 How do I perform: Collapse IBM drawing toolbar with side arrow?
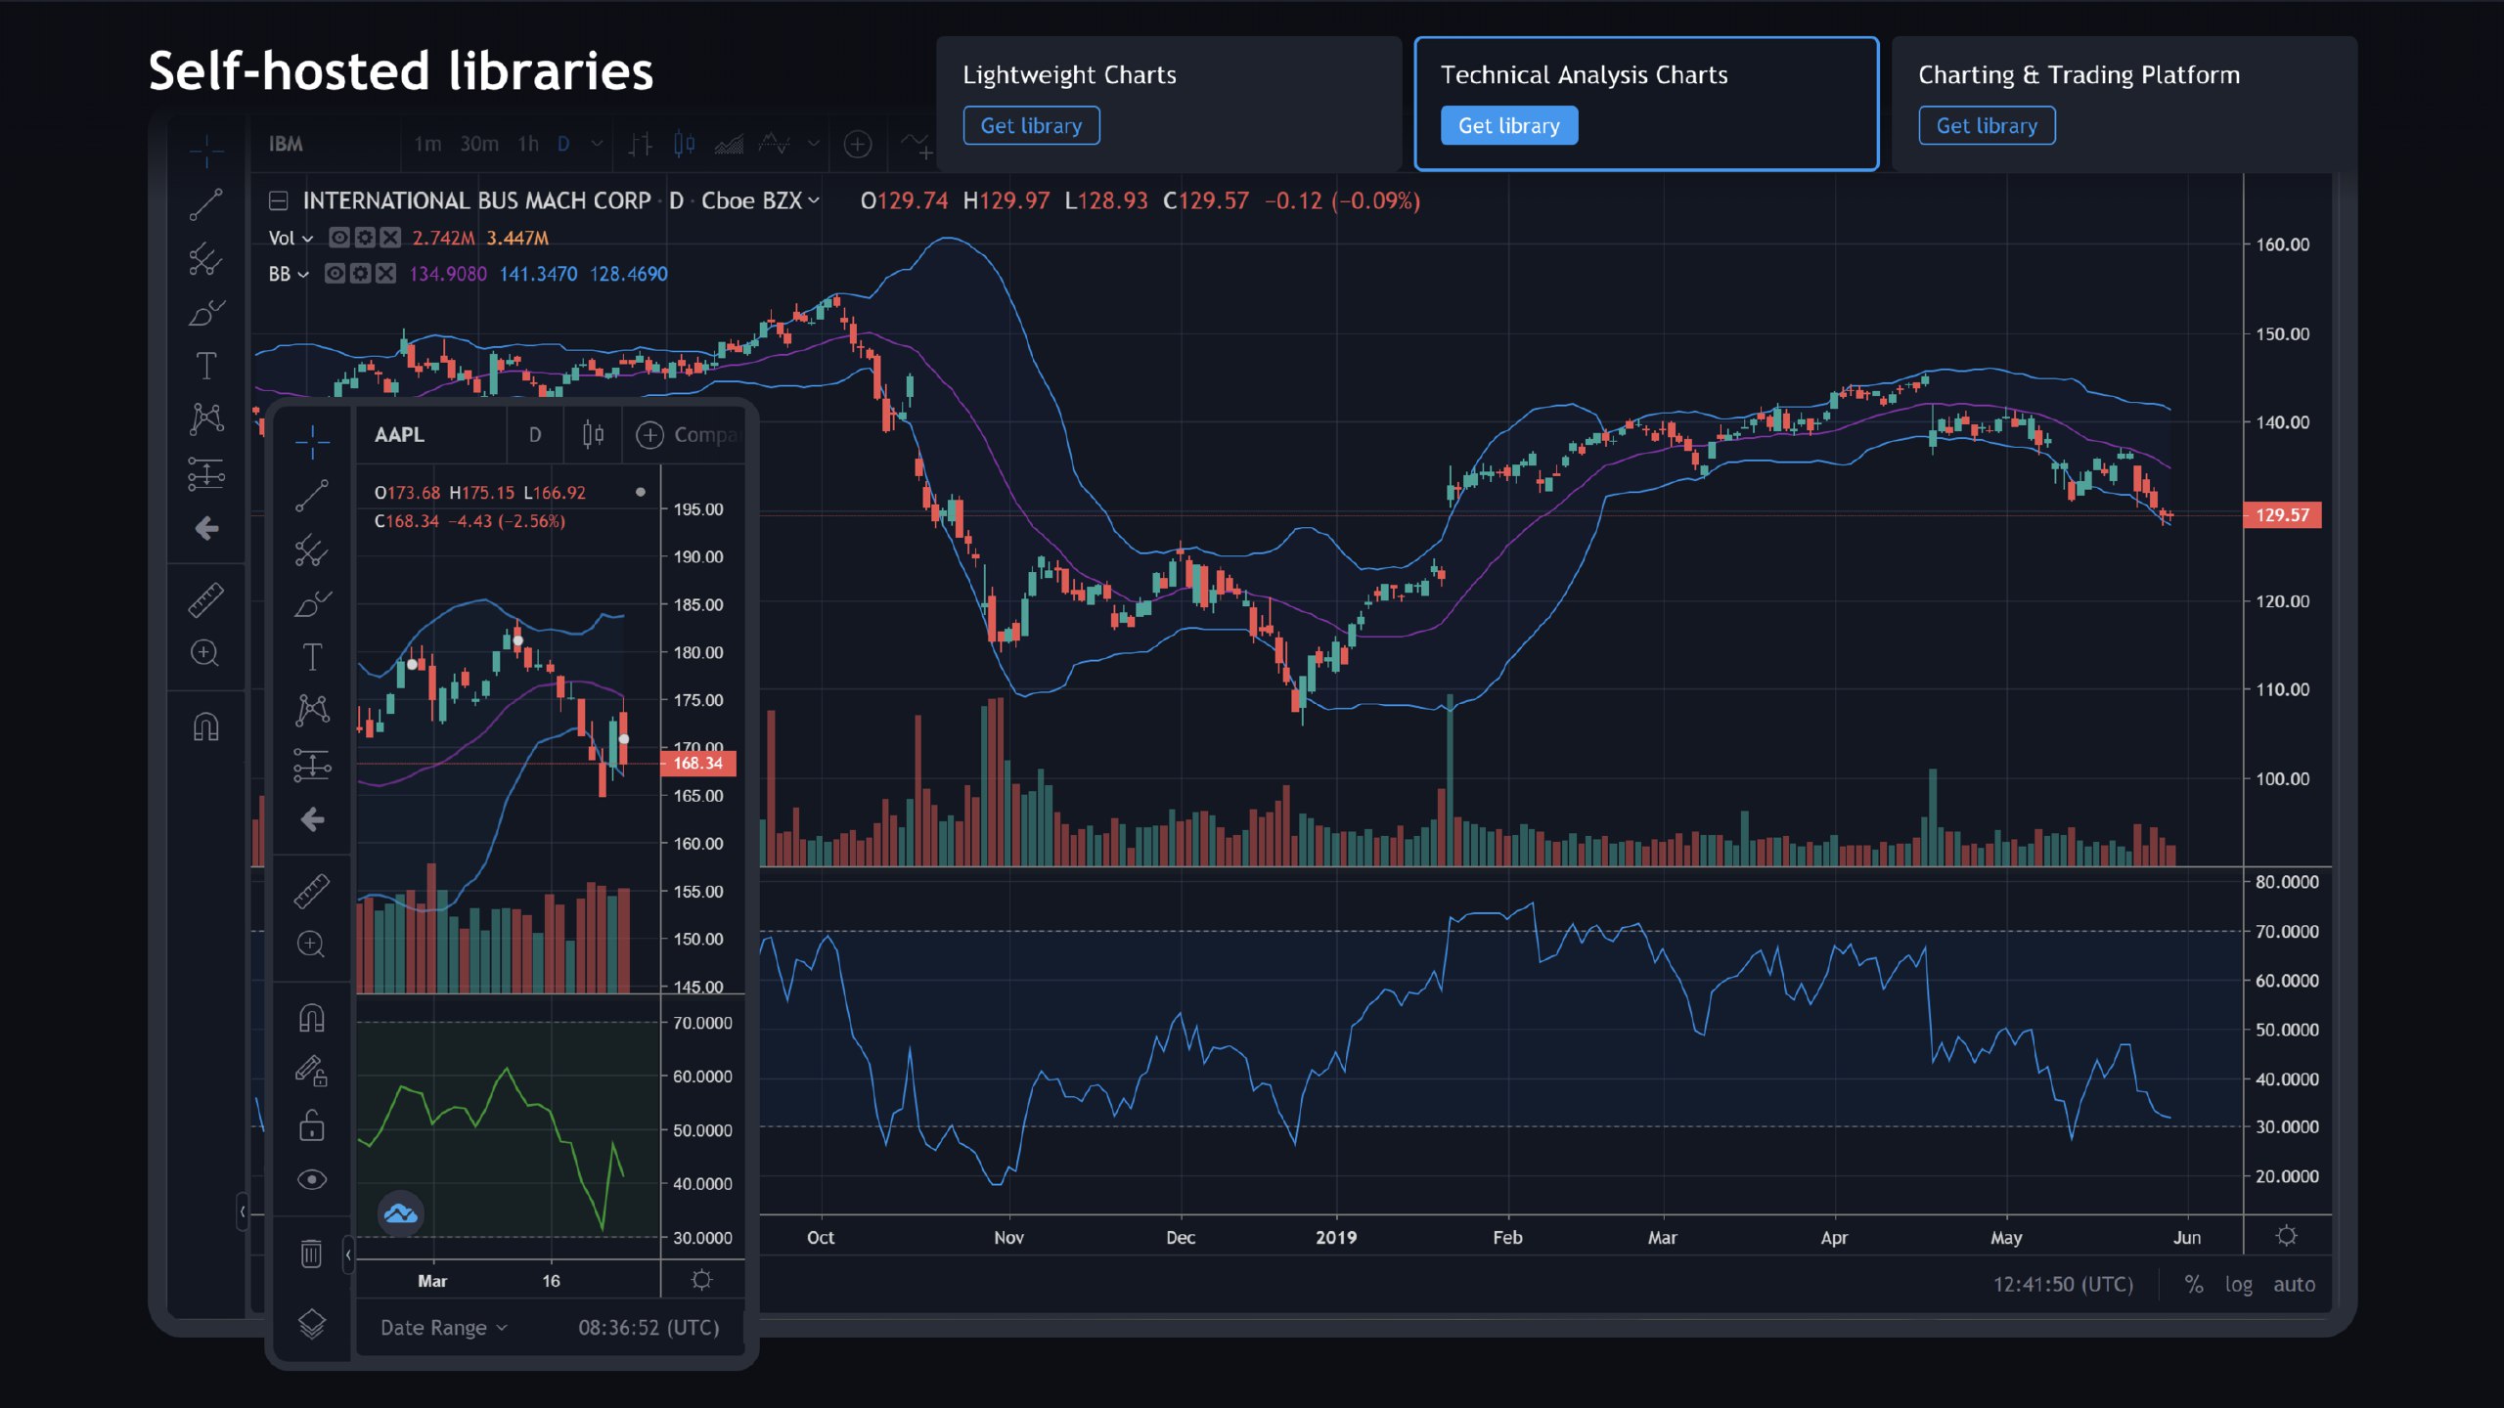pyautogui.click(x=243, y=1211)
